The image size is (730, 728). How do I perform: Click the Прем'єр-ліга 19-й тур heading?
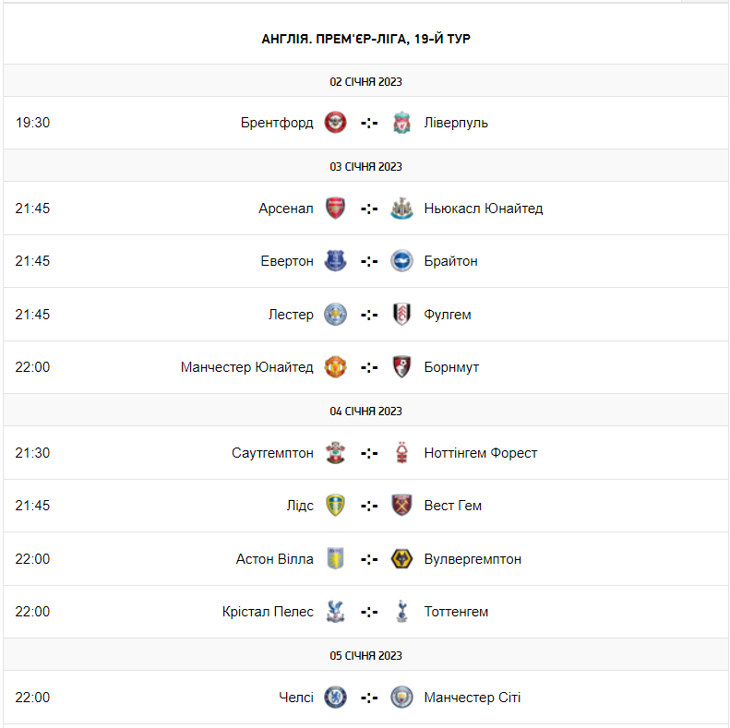366,39
